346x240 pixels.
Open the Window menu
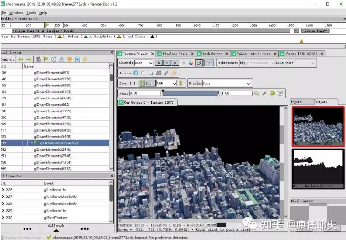(16, 13)
